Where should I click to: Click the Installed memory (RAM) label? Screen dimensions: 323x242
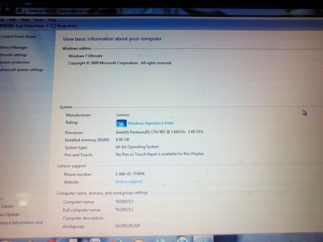pos(87,140)
